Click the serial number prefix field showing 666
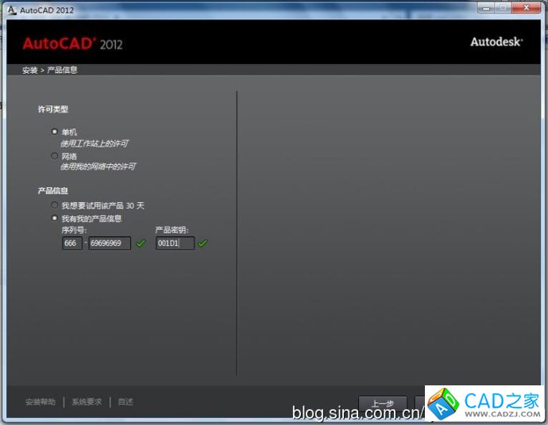 click(71, 243)
